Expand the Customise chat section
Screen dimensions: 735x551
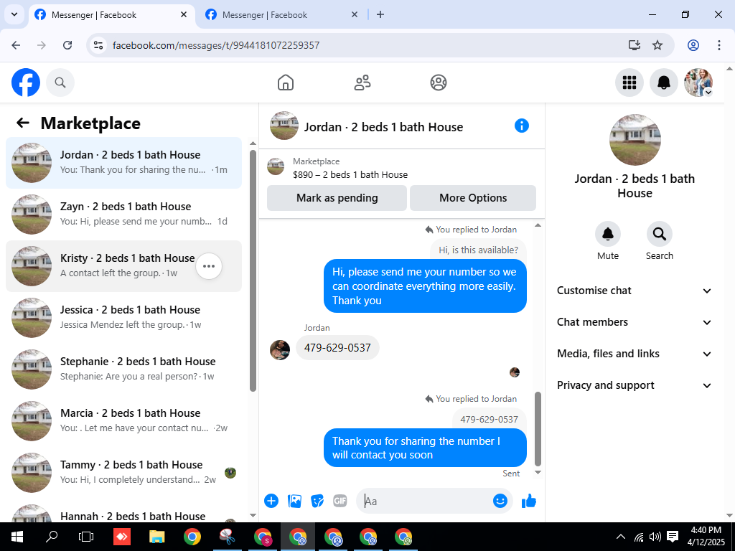point(635,291)
